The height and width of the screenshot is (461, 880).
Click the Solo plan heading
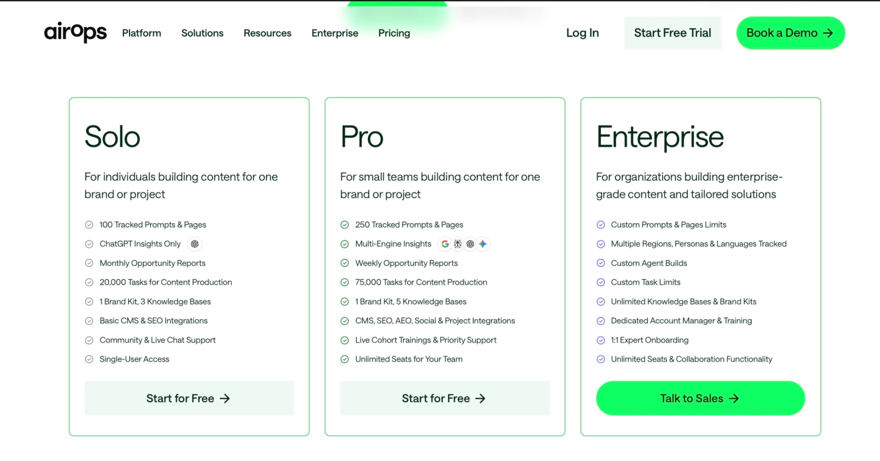pos(112,136)
